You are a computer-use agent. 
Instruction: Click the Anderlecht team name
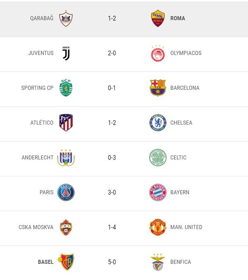coord(37,158)
